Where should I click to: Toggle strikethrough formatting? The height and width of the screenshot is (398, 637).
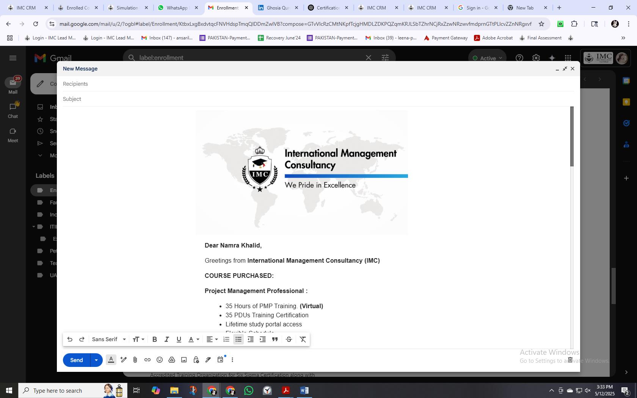(x=289, y=339)
